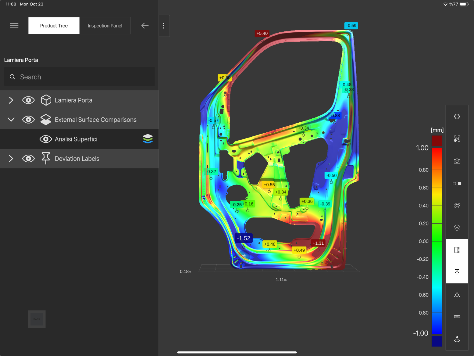Select the -0.39 deviation label
This screenshot has height=356, width=474.
point(325,204)
